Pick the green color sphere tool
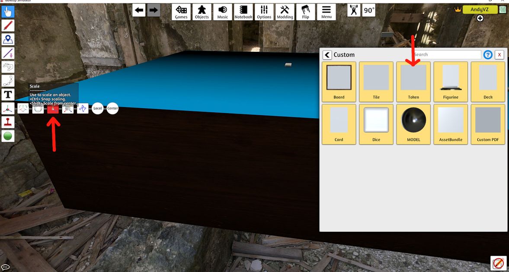509x272 pixels. [x=8, y=136]
